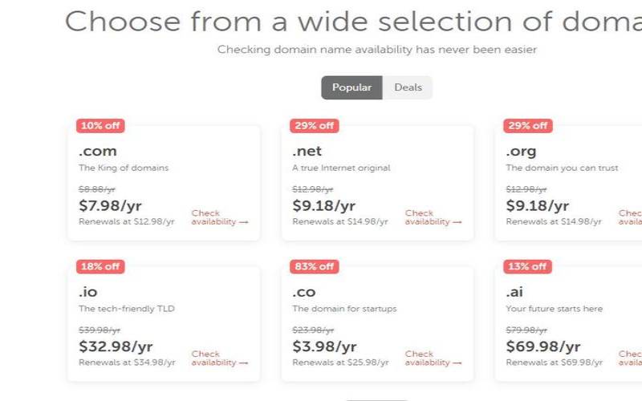
Task: Select the .ai domain card title
Action: pyautogui.click(x=514, y=292)
